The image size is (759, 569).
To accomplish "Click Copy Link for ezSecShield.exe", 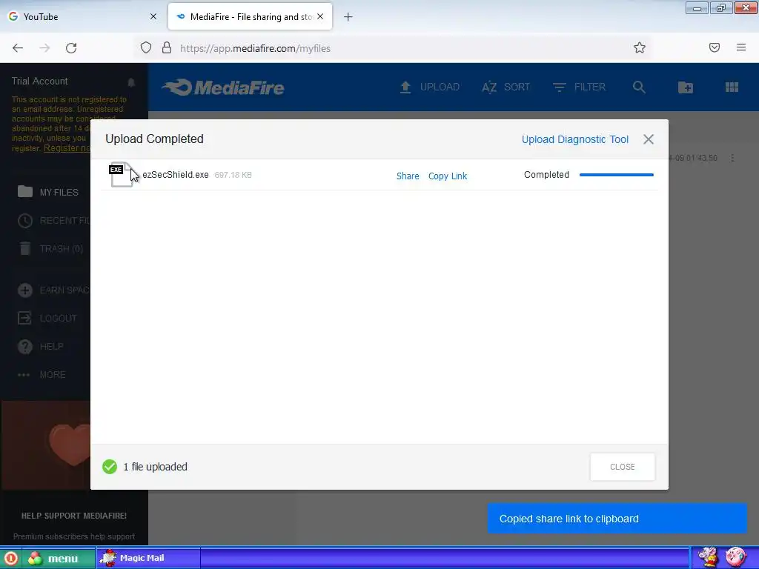I will [x=447, y=176].
